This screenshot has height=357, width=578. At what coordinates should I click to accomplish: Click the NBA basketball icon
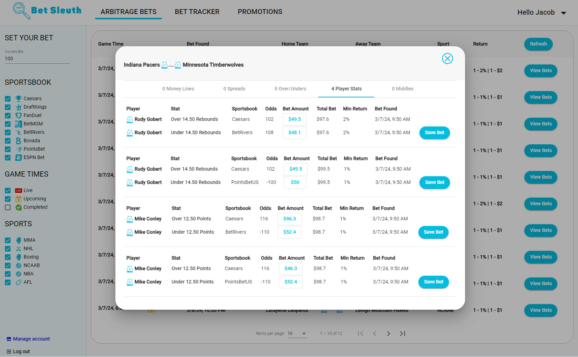[19, 274]
